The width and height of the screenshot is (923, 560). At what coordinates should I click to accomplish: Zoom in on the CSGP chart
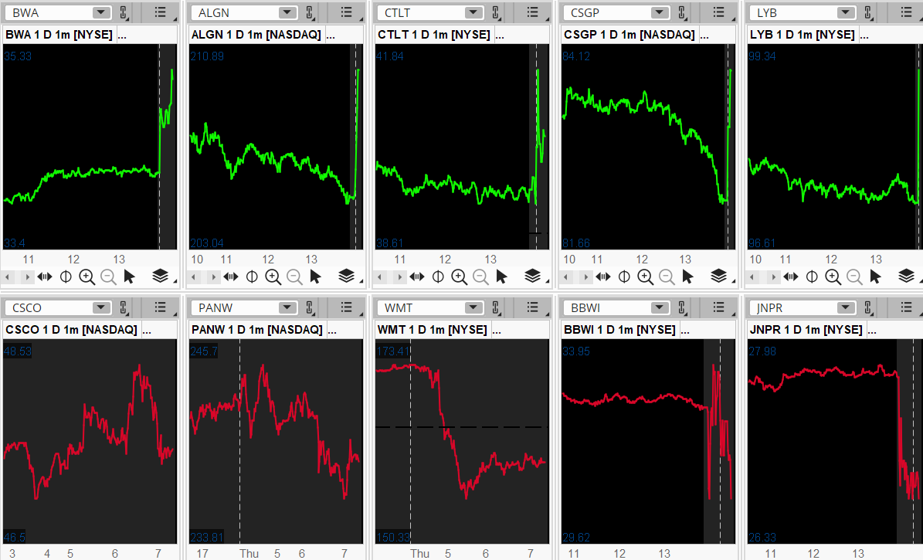tap(645, 277)
